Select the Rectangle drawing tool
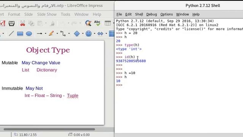The image size is (243, 137). click(x=20, y=33)
